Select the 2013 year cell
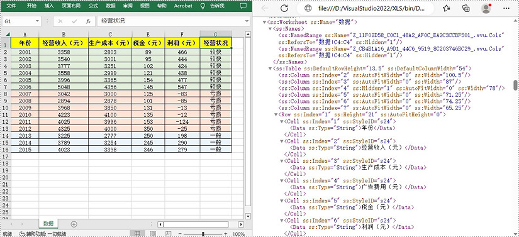Image resolution: width=519 pixels, height=237 pixels. (25, 136)
